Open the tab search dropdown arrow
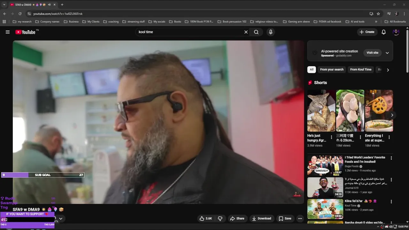 coord(4,5)
